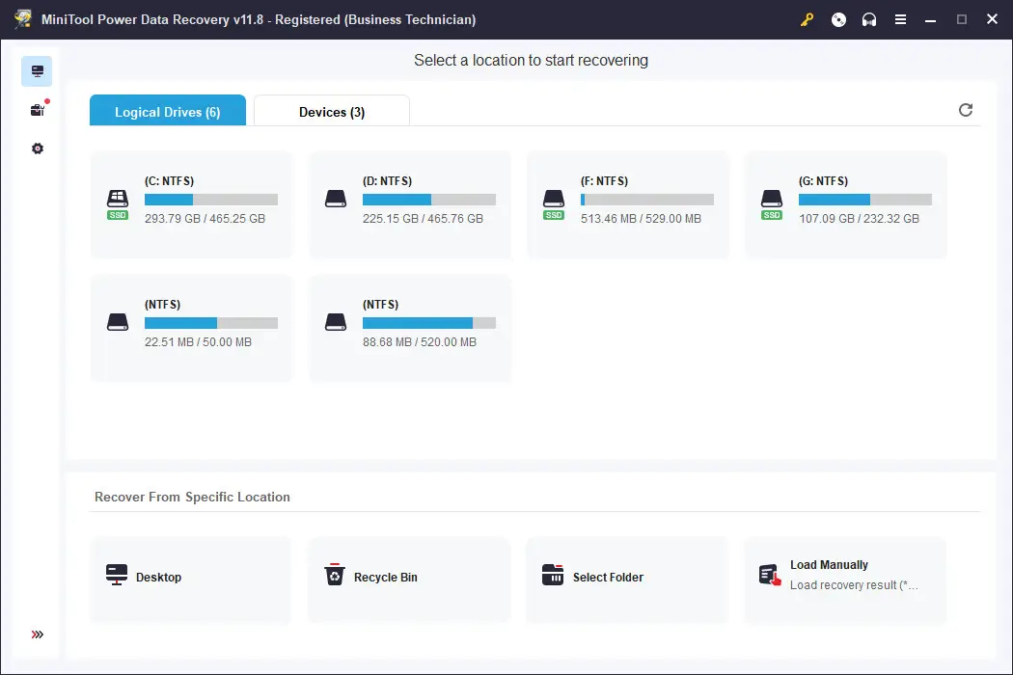The width and height of the screenshot is (1013, 675).
Task: Click the bootable media disc icon
Action: tap(838, 19)
